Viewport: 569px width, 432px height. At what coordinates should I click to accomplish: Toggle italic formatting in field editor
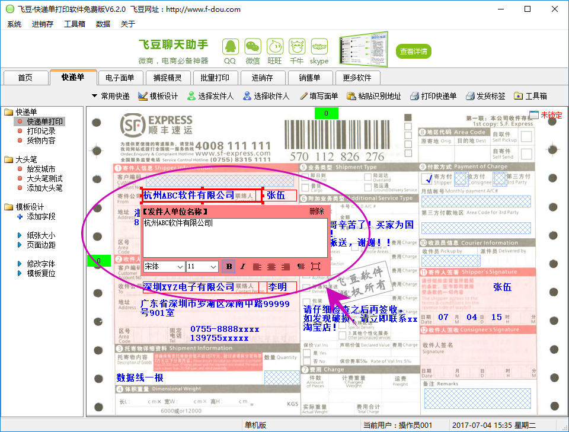[243, 267]
